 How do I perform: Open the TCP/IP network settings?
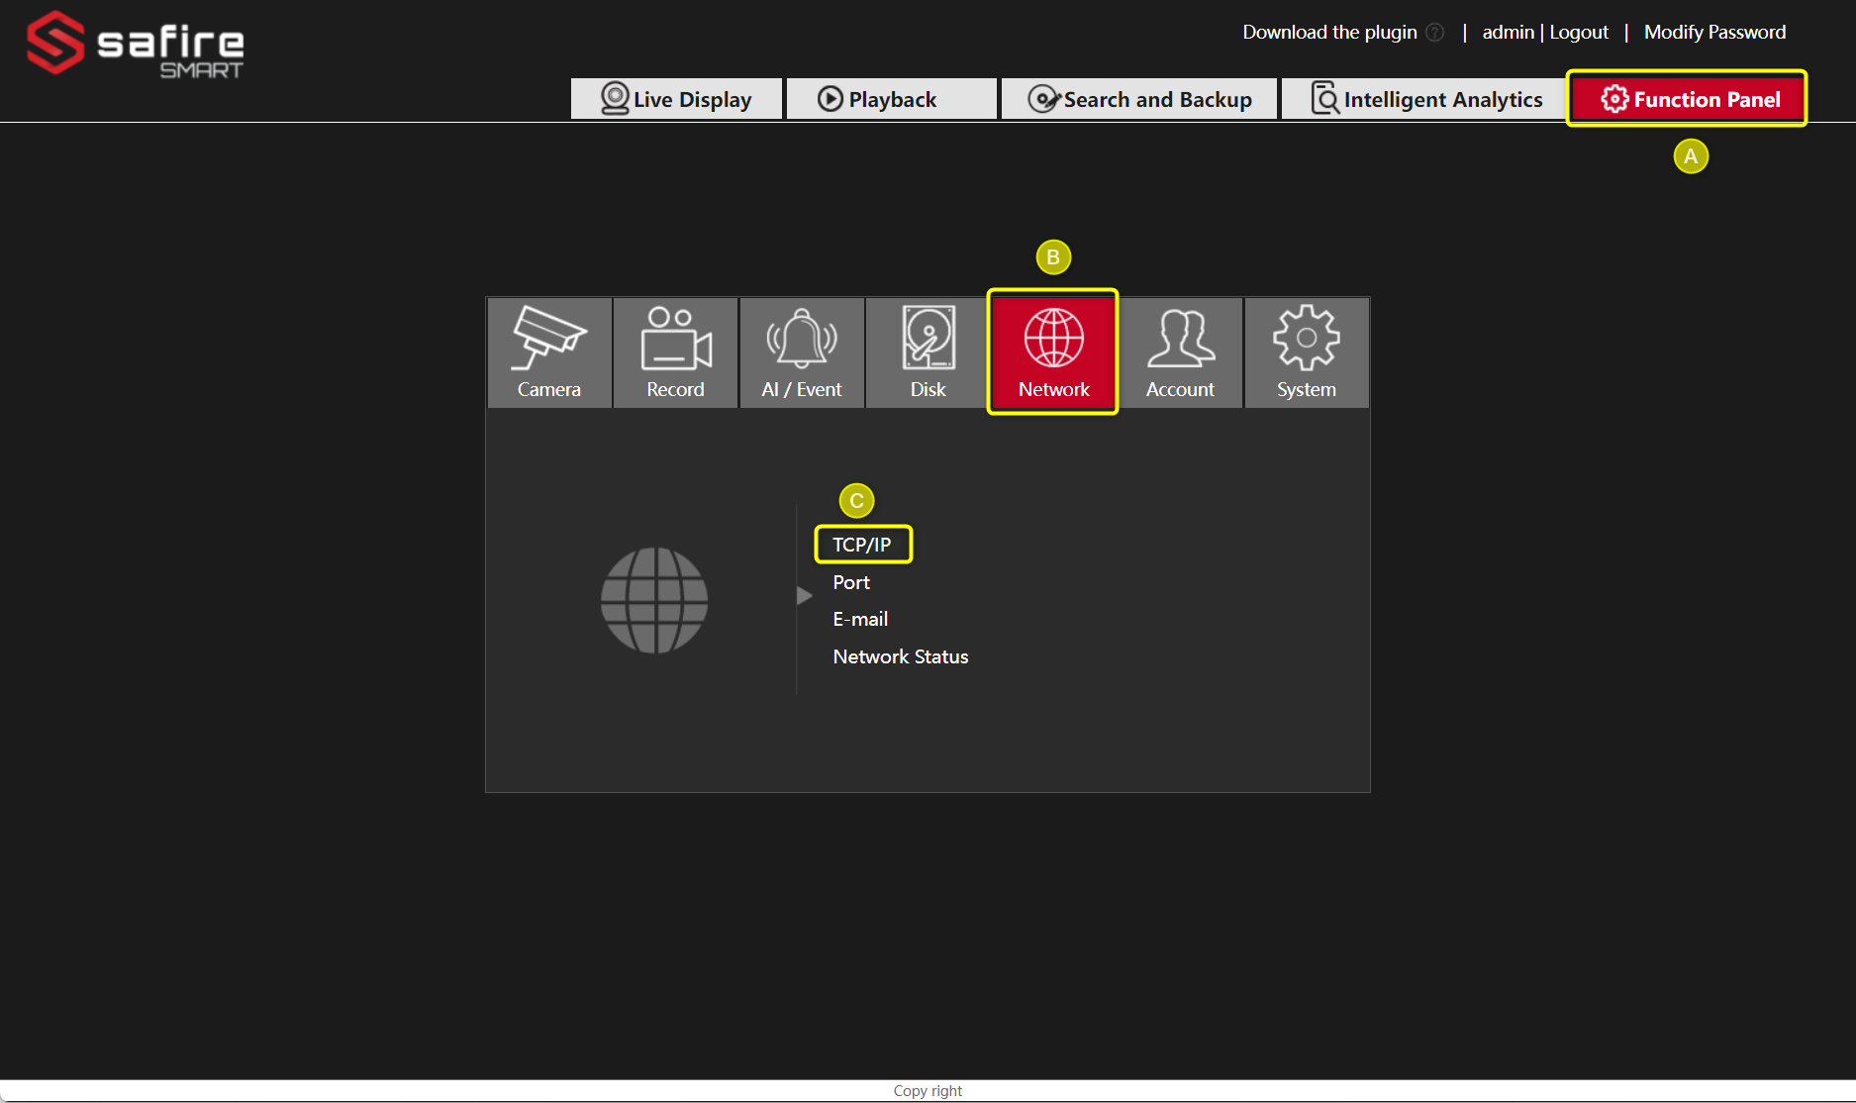click(x=862, y=545)
